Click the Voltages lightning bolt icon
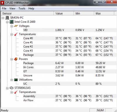The width and height of the screenshot is (117, 112). [16, 26]
